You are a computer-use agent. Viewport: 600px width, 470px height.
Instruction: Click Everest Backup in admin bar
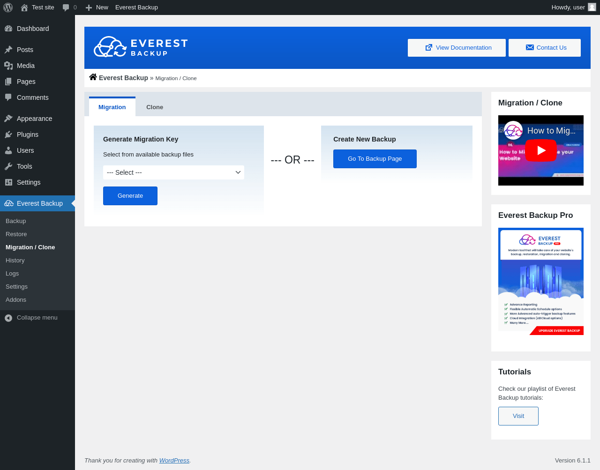pyautogui.click(x=136, y=7)
